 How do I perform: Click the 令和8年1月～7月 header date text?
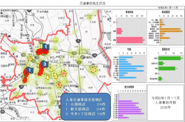point(168,8)
